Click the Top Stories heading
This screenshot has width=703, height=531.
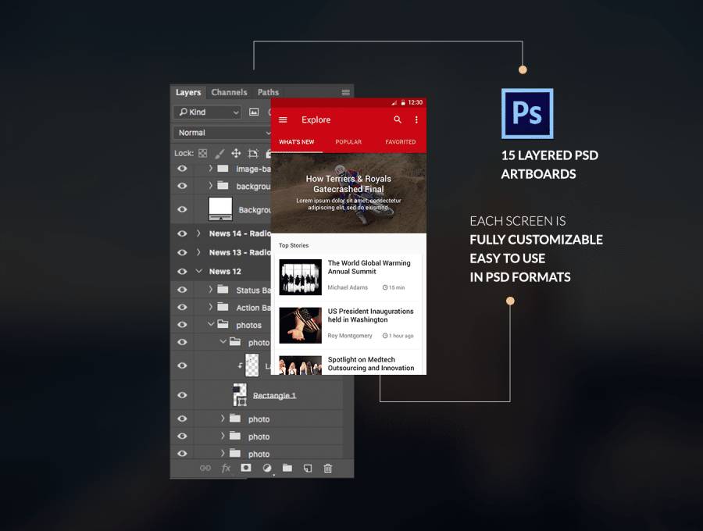pos(294,245)
